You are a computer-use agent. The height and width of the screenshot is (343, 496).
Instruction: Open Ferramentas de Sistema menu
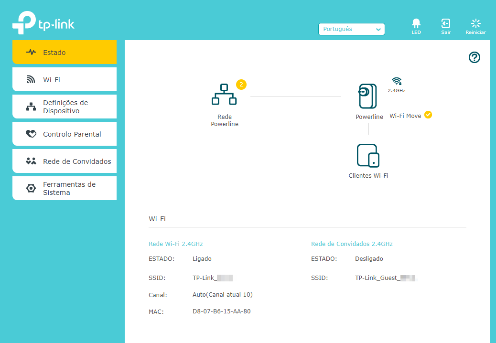[x=65, y=189]
